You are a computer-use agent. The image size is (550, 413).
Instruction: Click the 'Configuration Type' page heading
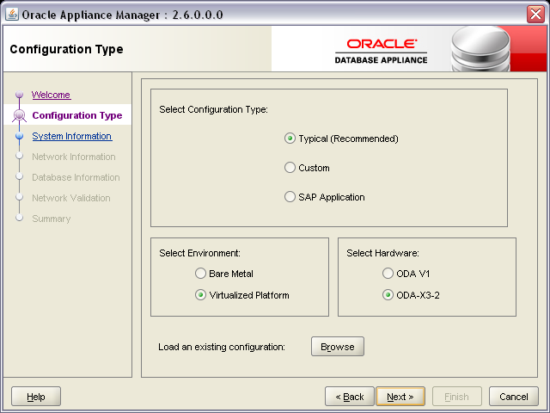click(67, 49)
